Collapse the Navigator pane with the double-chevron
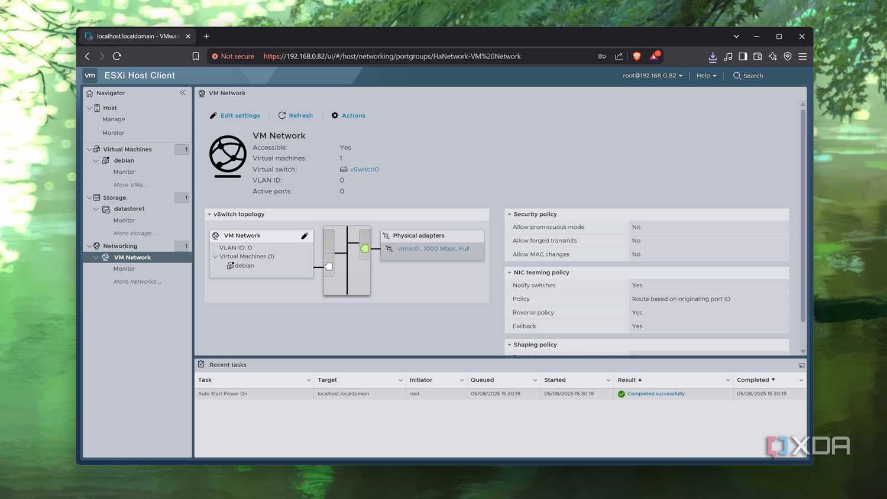The width and height of the screenshot is (887, 499). tap(183, 93)
